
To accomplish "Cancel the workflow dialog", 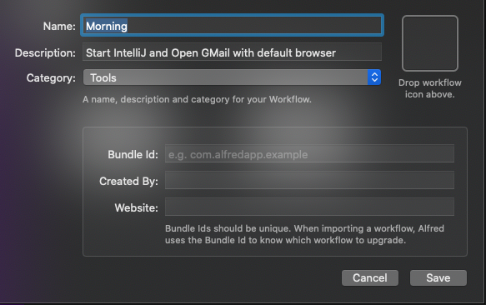I will pyautogui.click(x=370, y=277).
